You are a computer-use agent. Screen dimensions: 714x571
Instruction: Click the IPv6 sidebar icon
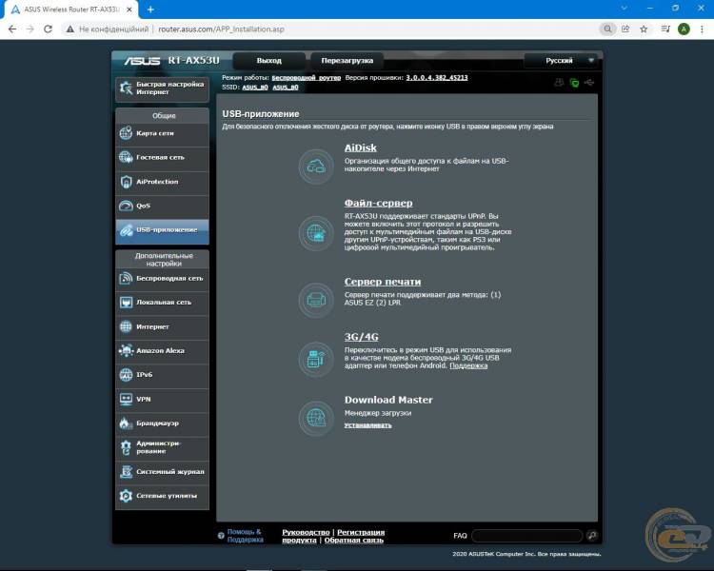tap(126, 375)
